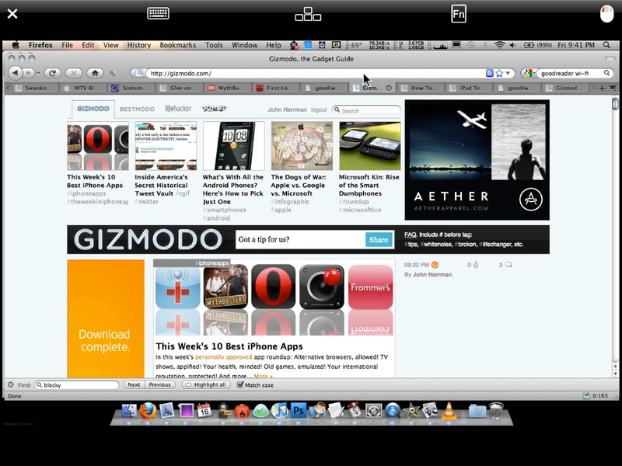This screenshot has width=622, height=466.
Task: Open a new tab with the plus button
Action: click(602, 88)
